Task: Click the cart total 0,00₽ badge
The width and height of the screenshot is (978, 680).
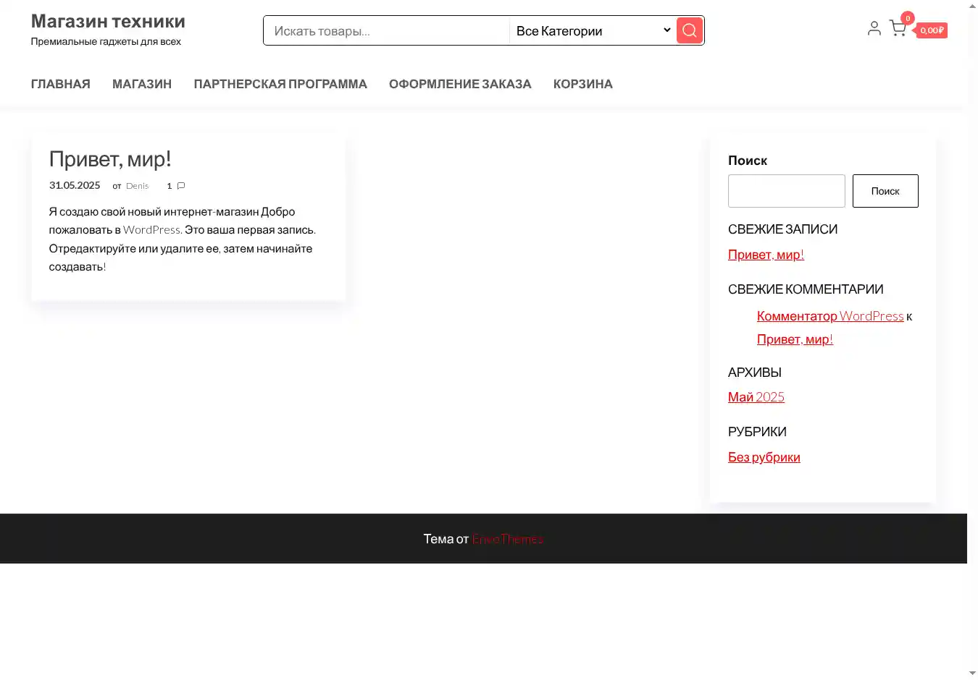Action: [932, 30]
